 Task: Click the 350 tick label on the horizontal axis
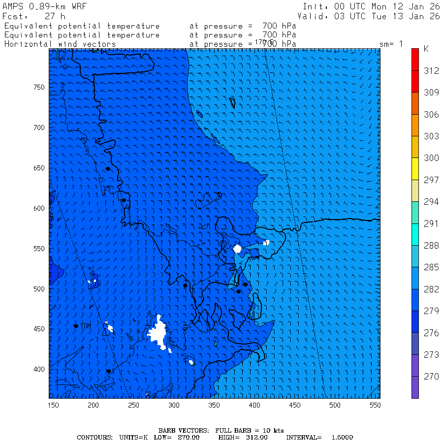214,405
